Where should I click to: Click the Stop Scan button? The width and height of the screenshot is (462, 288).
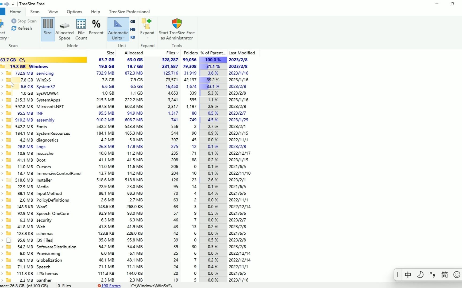click(x=24, y=21)
